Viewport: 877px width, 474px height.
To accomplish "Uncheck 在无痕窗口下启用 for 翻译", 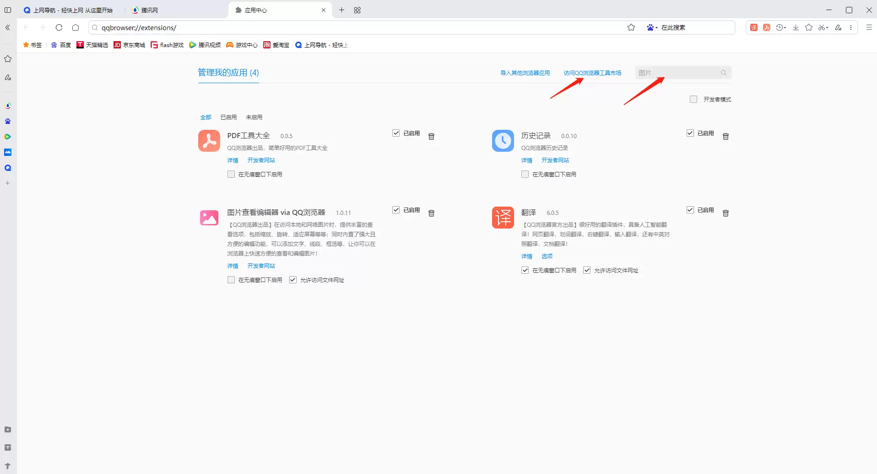I will click(525, 270).
